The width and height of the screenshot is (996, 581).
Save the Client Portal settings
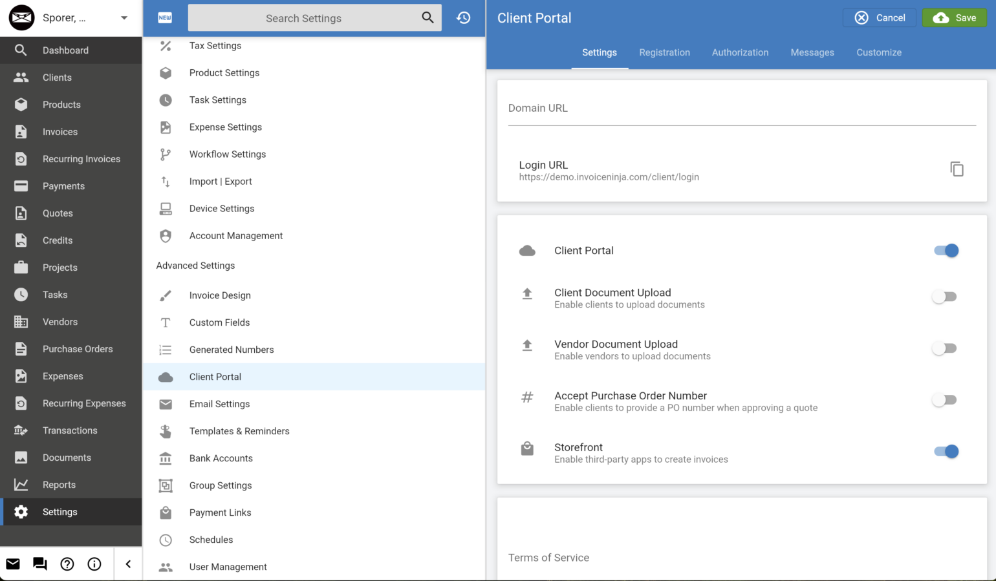click(954, 17)
